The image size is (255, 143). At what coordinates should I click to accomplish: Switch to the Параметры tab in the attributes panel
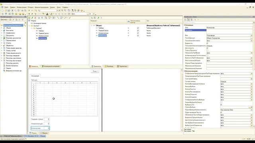pyautogui.click(x=122, y=66)
